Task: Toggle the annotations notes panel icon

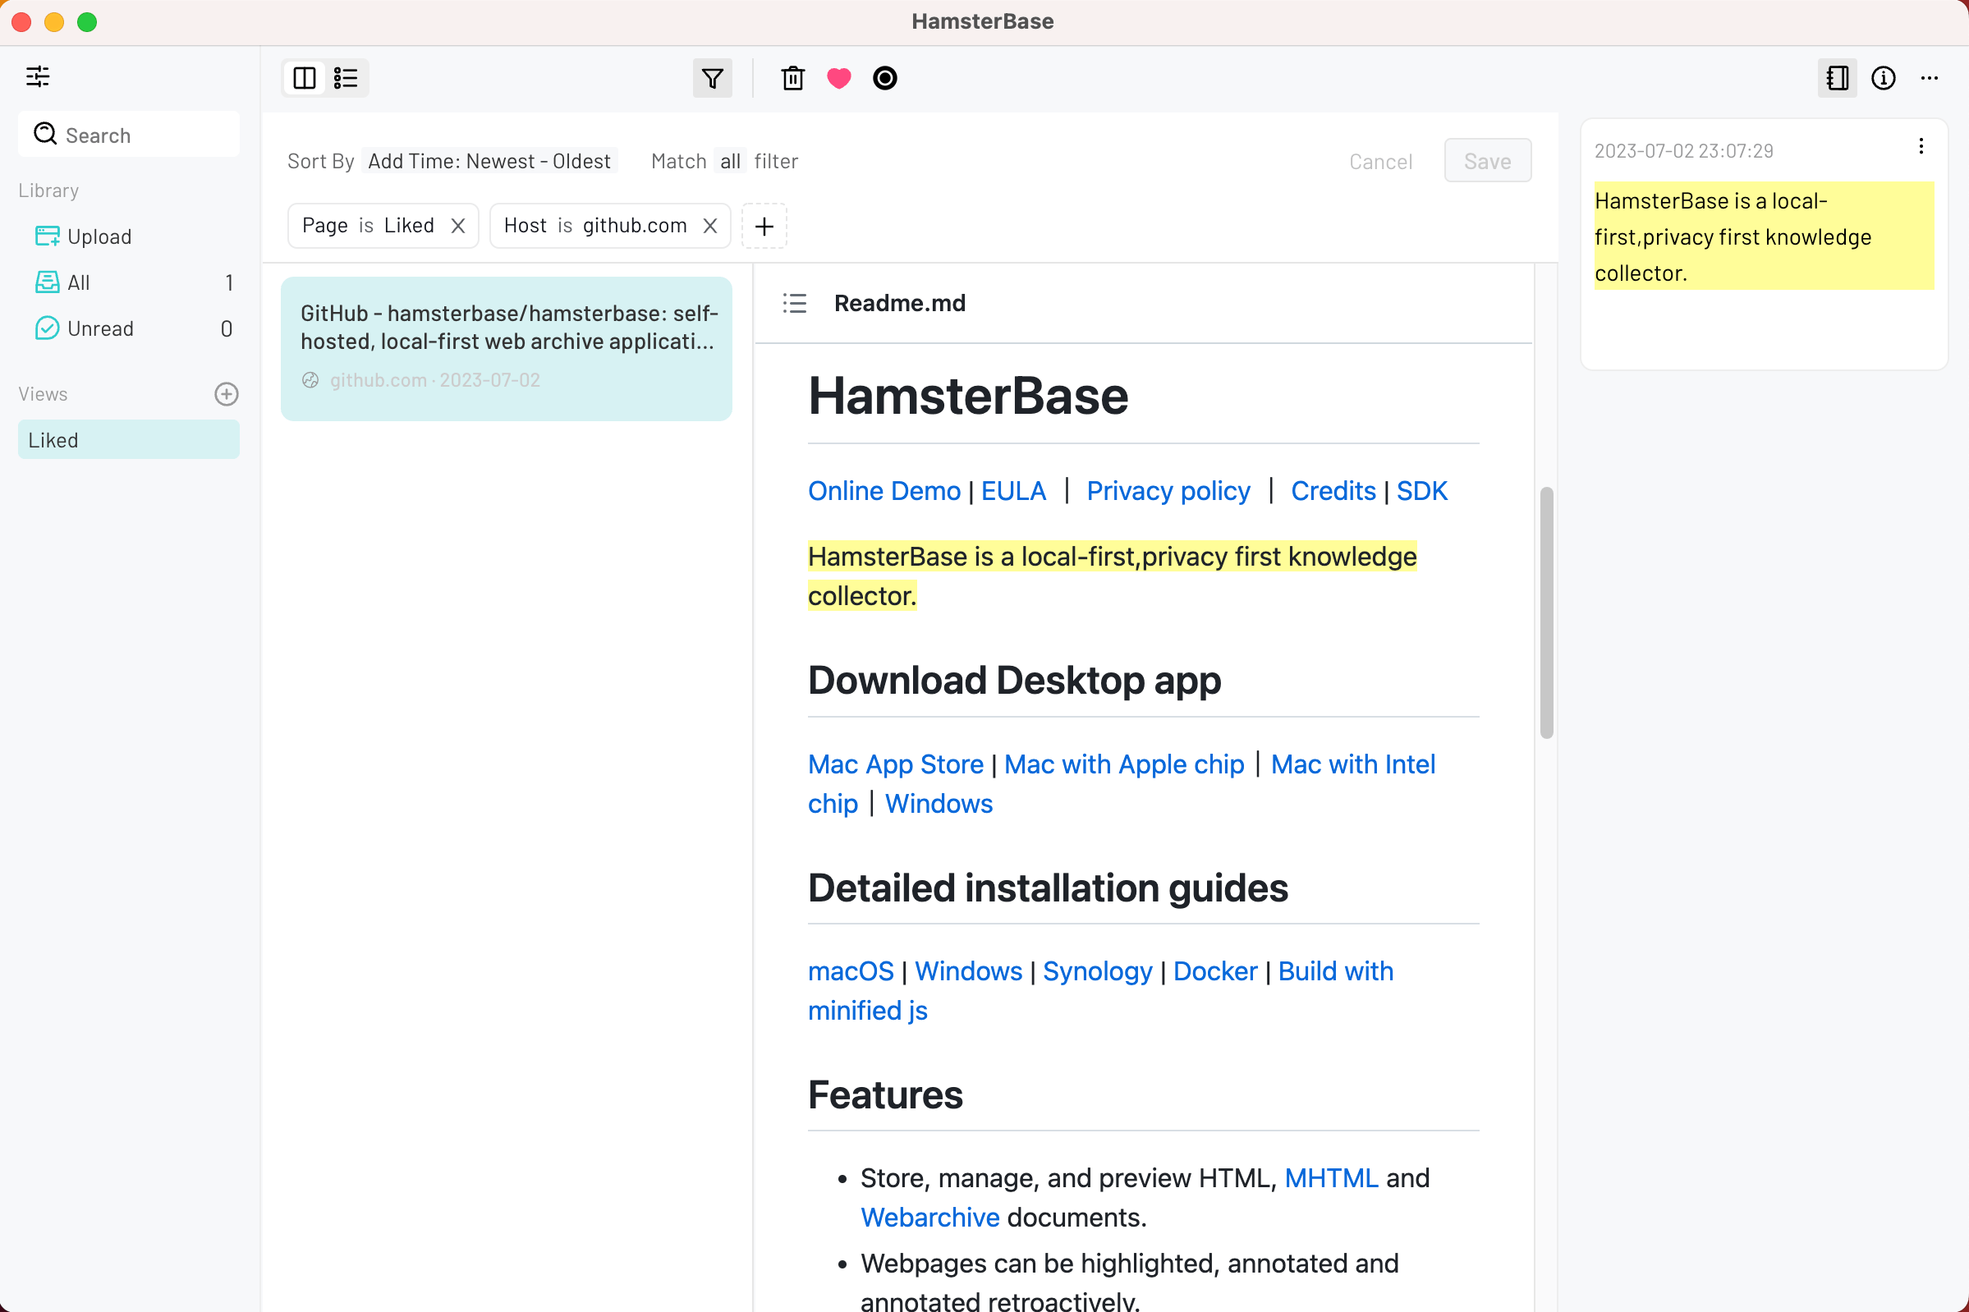Action: coord(1837,78)
